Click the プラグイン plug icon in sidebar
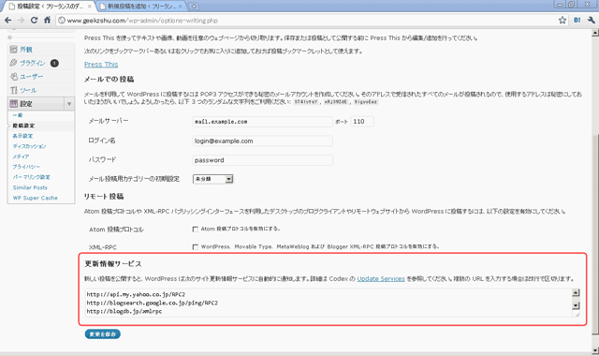Screen dimensions: 599x356 pyautogui.click(x=14, y=63)
